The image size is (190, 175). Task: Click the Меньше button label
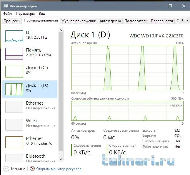(x=18, y=169)
